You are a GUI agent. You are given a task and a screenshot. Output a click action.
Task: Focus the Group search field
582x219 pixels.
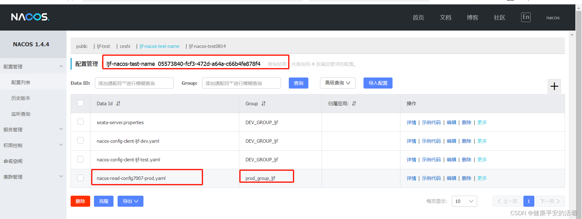(242, 83)
